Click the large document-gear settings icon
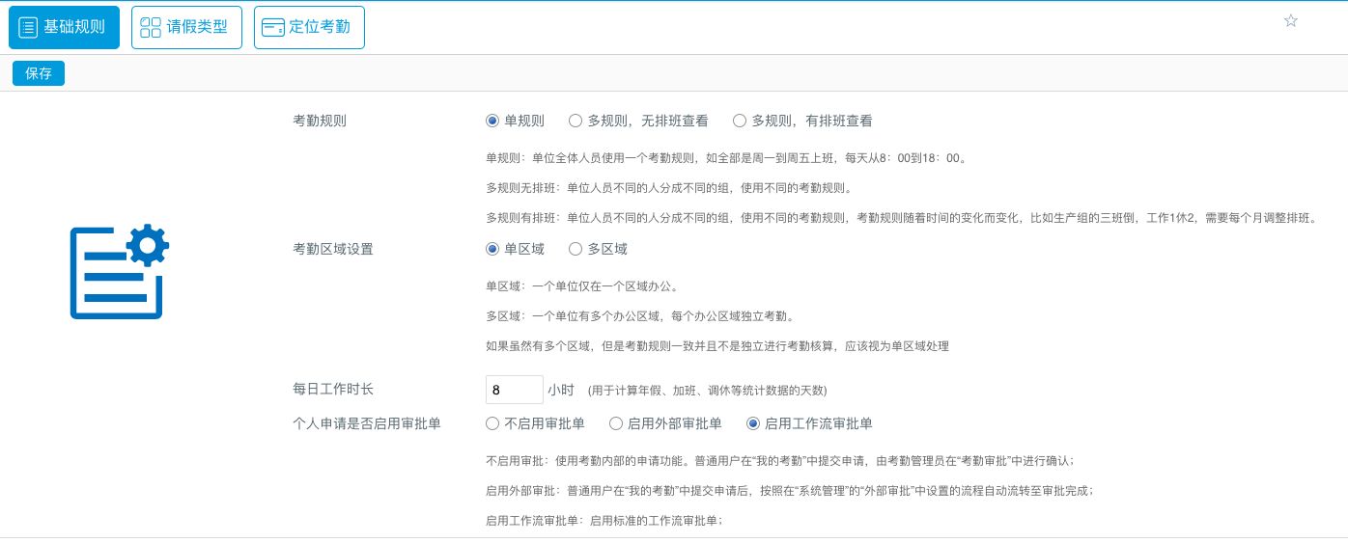Image resolution: width=1348 pixels, height=543 pixels. (119, 272)
